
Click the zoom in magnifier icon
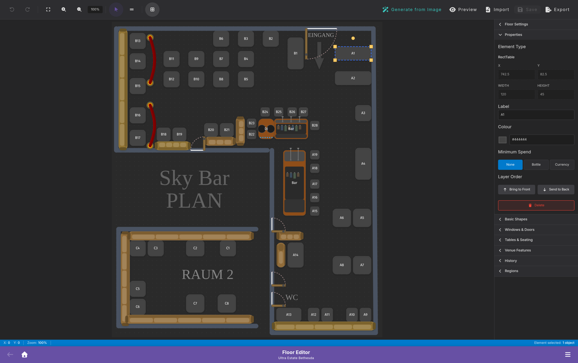63,9
